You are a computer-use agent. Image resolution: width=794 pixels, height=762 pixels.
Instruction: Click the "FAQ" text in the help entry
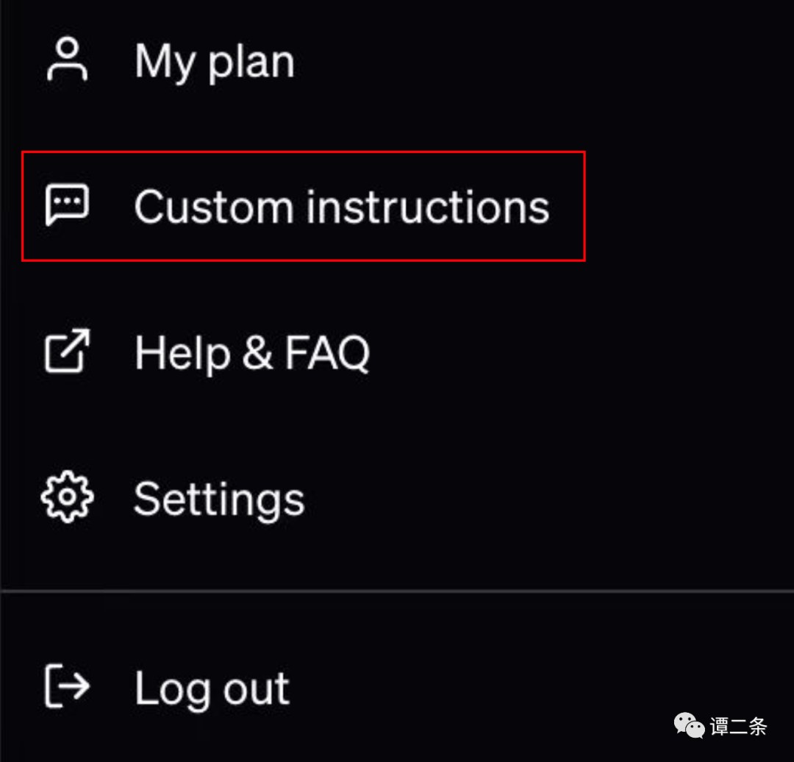327,352
